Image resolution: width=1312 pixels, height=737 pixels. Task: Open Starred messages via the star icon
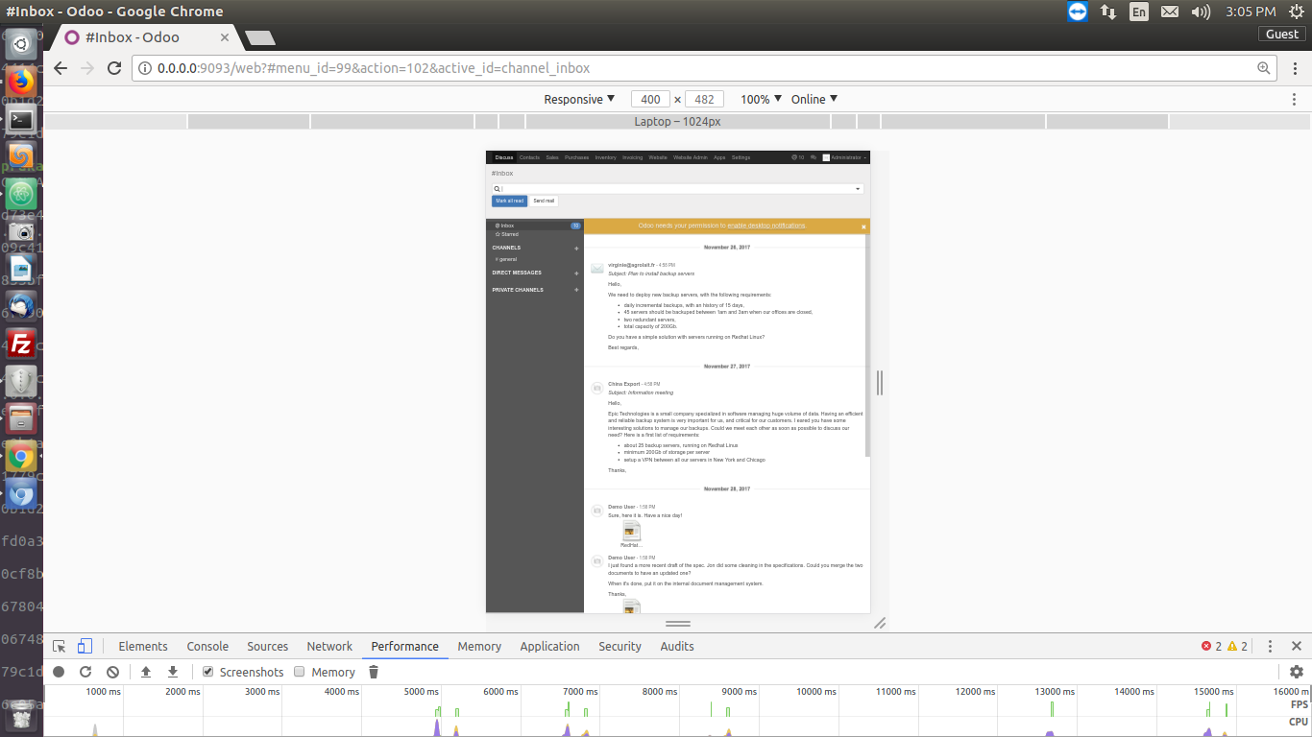[497, 233]
